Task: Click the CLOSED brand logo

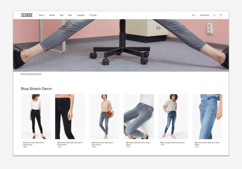Action: point(26,15)
